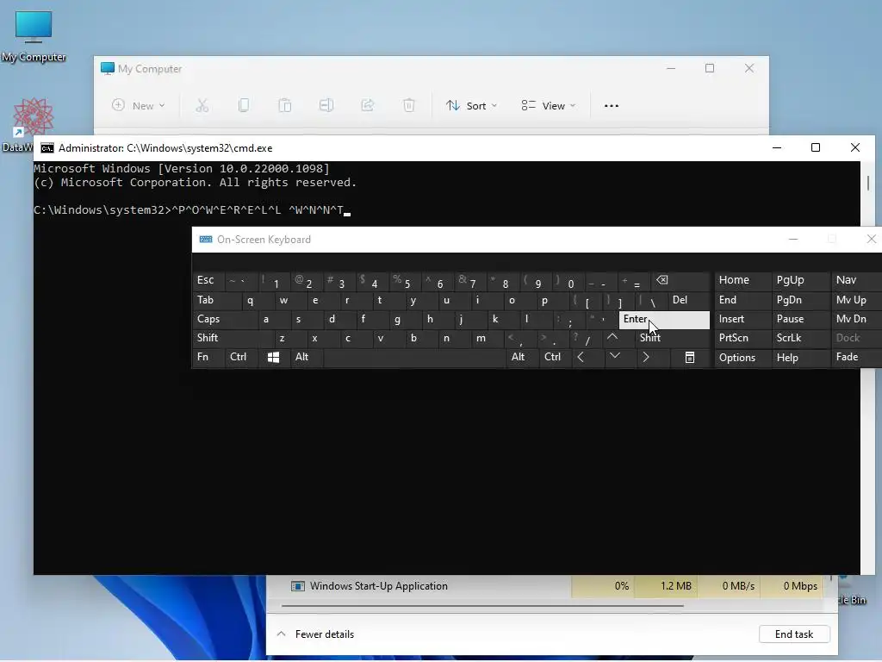
Task: Collapse Task Manager with Fewer details
Action: click(x=315, y=634)
